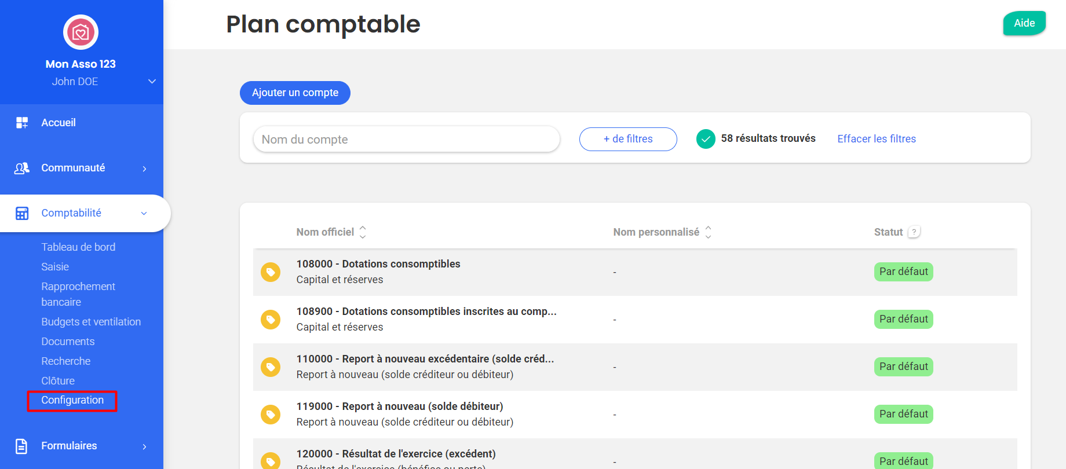Screen dimensions: 1066x469
Task: Click the Communauté people icon
Action: point(22,168)
